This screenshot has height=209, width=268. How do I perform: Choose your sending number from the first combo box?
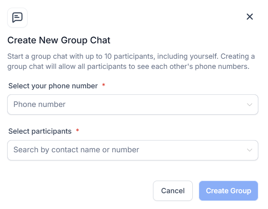coord(133,104)
